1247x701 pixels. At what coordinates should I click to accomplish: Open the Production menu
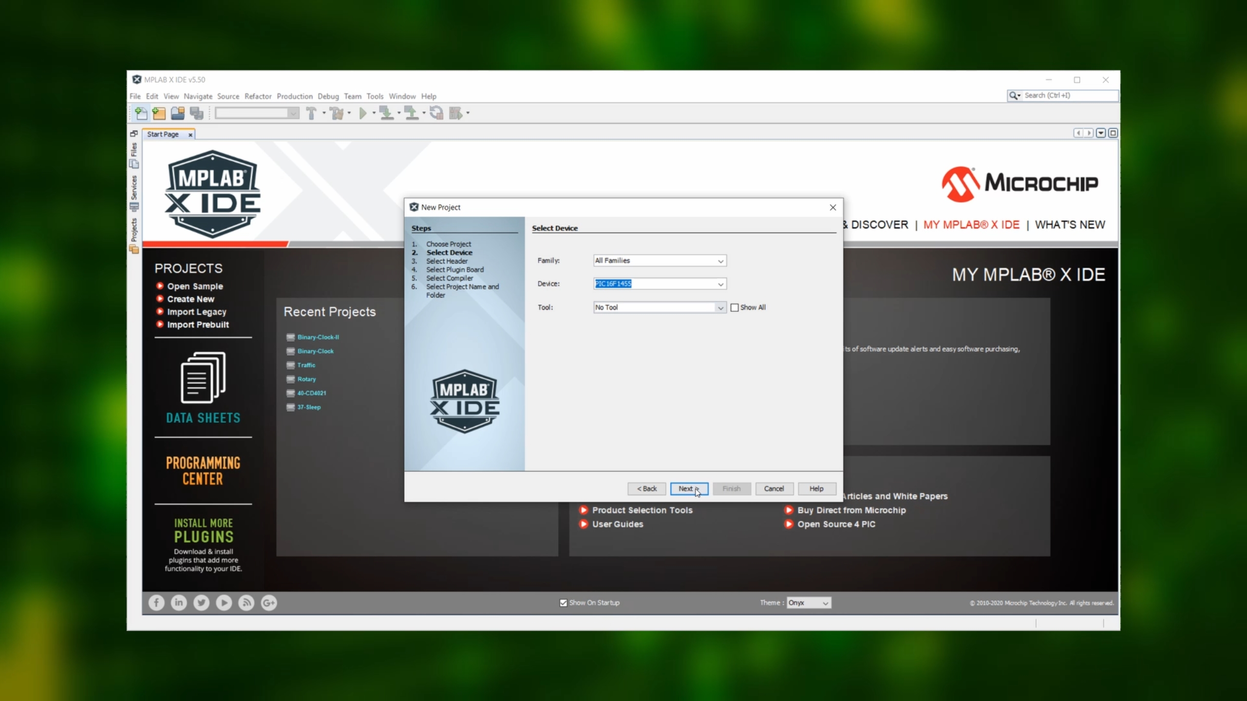pos(294,96)
